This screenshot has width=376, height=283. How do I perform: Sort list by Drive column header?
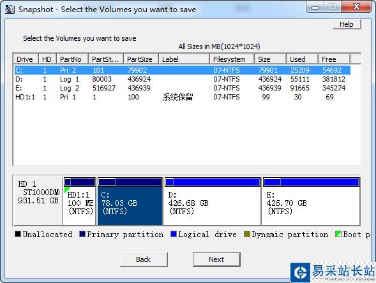point(26,59)
